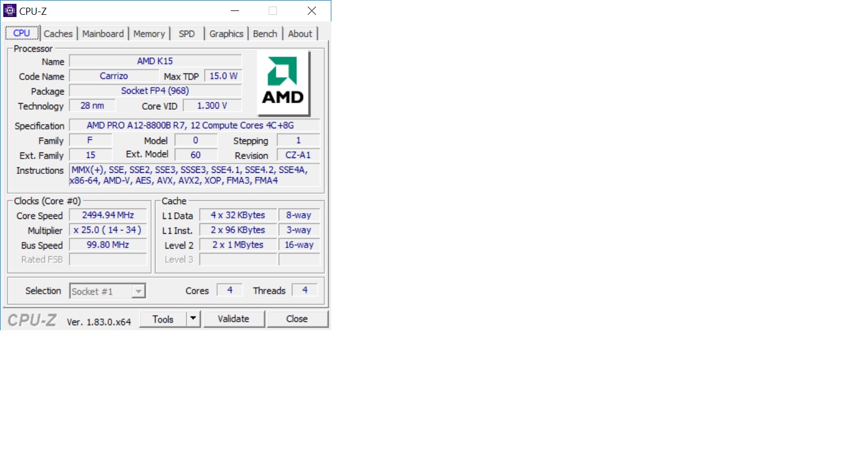Screen dimensions: 844x474
Task: Click the Close button at bottom
Action: (297, 319)
